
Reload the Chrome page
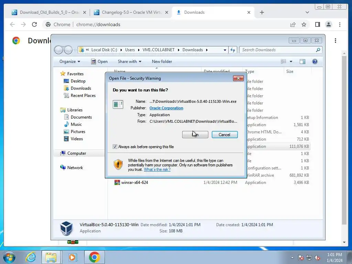(x=34, y=24)
